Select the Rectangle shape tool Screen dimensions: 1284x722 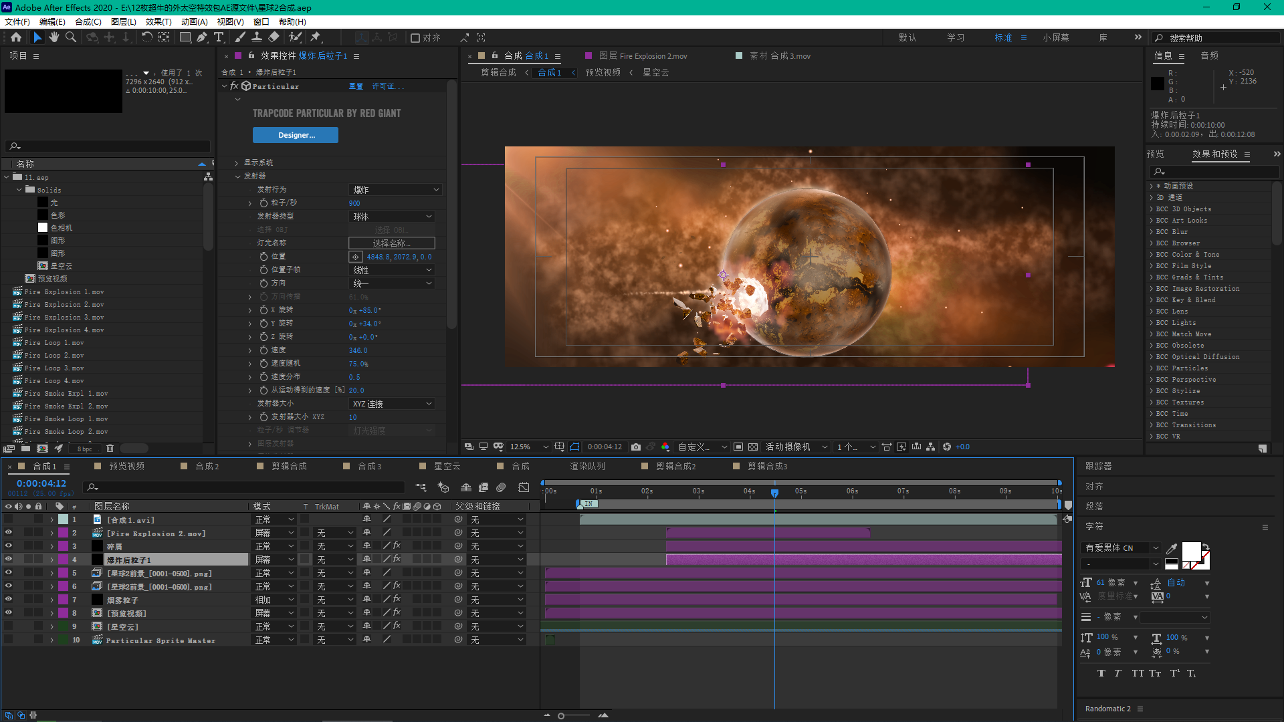pos(185,37)
